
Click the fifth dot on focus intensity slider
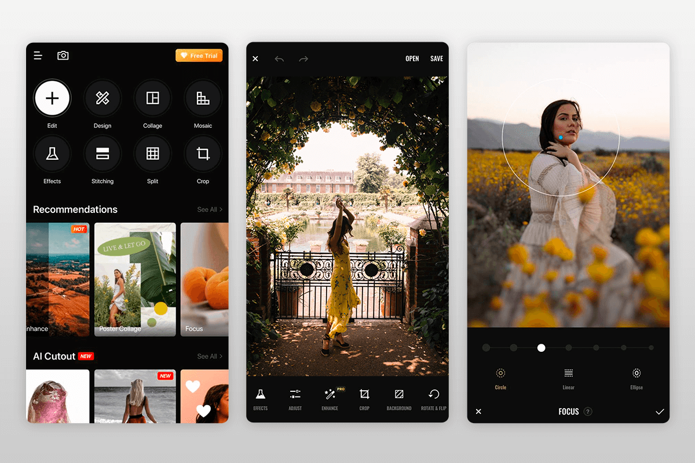pos(596,348)
